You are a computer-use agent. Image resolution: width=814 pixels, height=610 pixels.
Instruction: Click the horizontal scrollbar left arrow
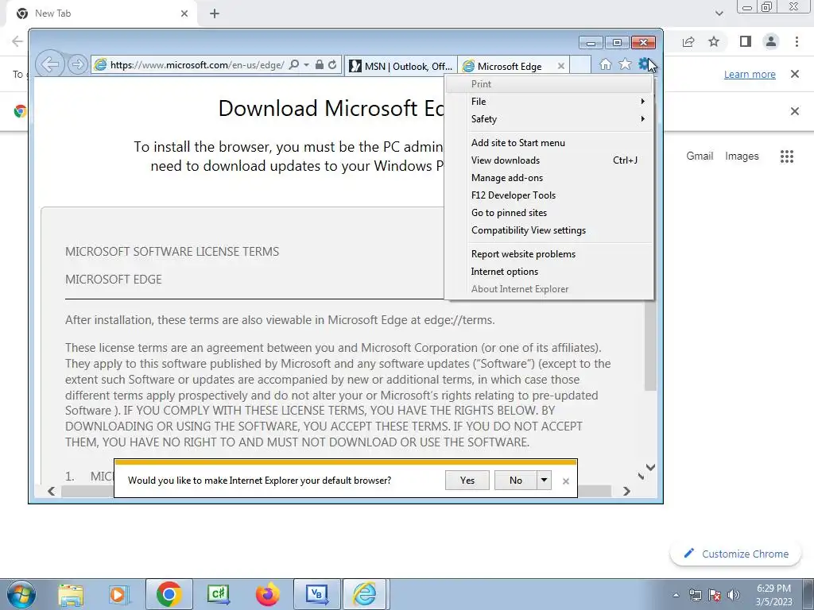[x=51, y=491]
